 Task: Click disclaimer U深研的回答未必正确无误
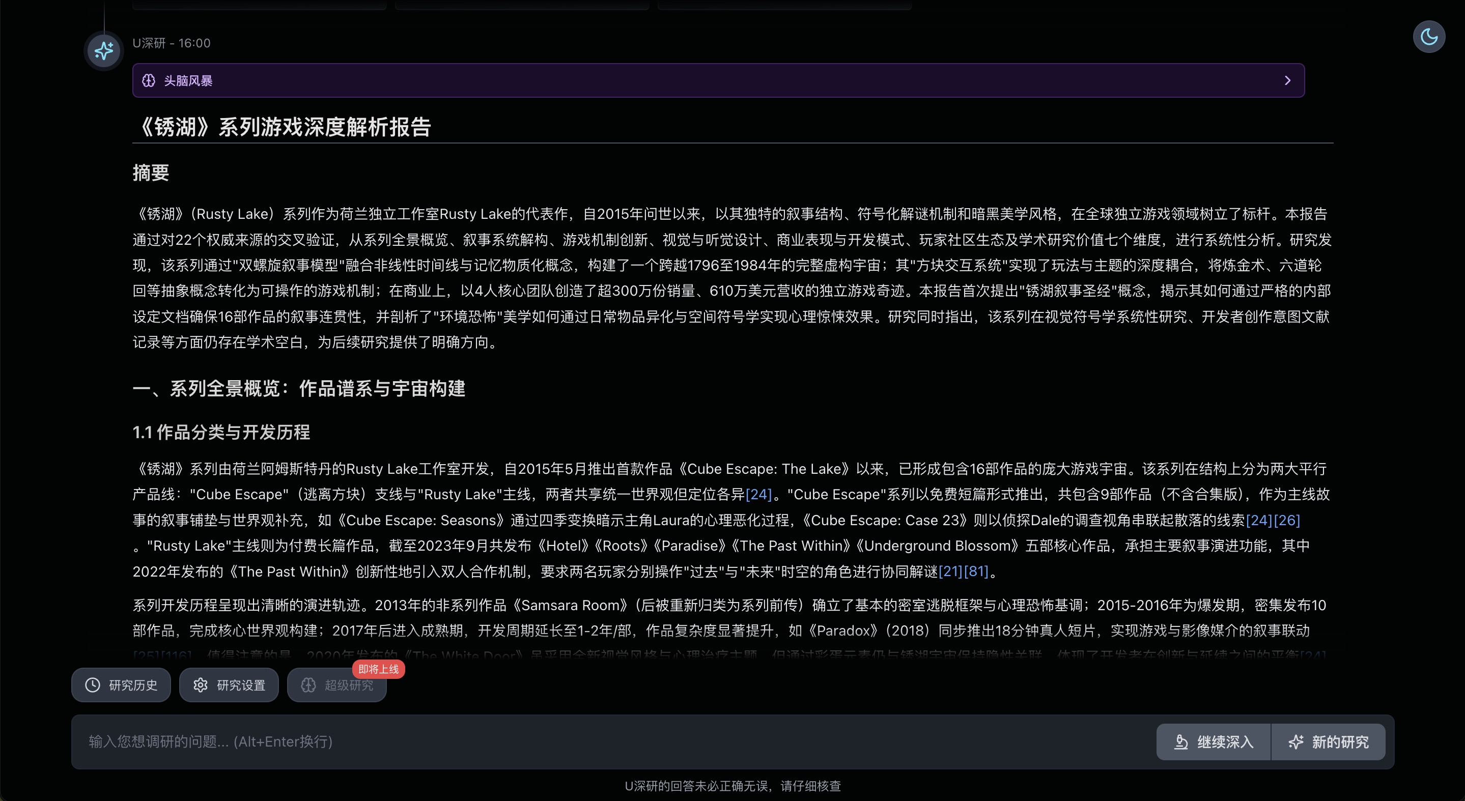(732, 786)
